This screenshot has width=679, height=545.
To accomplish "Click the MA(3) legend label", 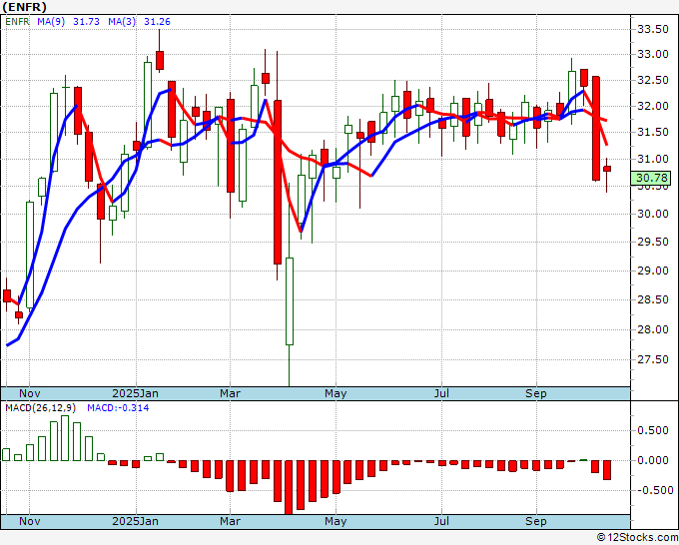I will (x=122, y=22).
